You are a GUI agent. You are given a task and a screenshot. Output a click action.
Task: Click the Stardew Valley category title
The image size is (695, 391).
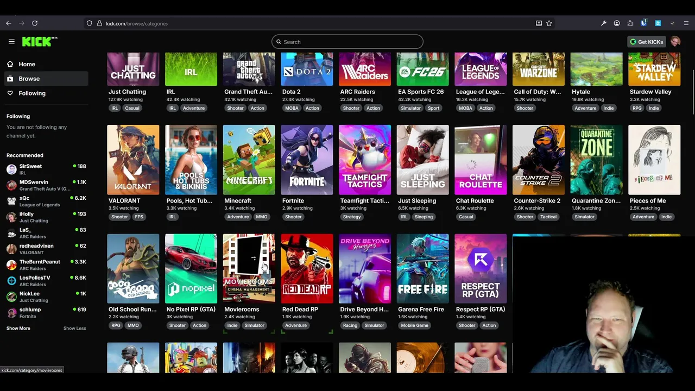click(x=650, y=92)
